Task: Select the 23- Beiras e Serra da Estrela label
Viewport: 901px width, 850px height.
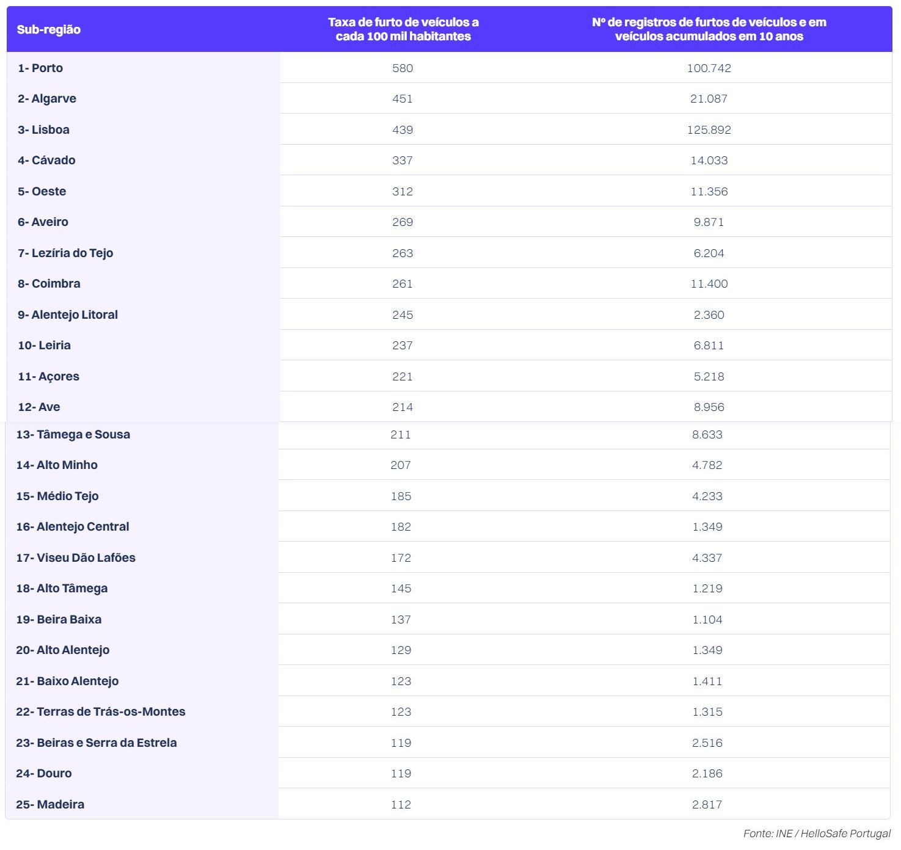Action: 97,743
